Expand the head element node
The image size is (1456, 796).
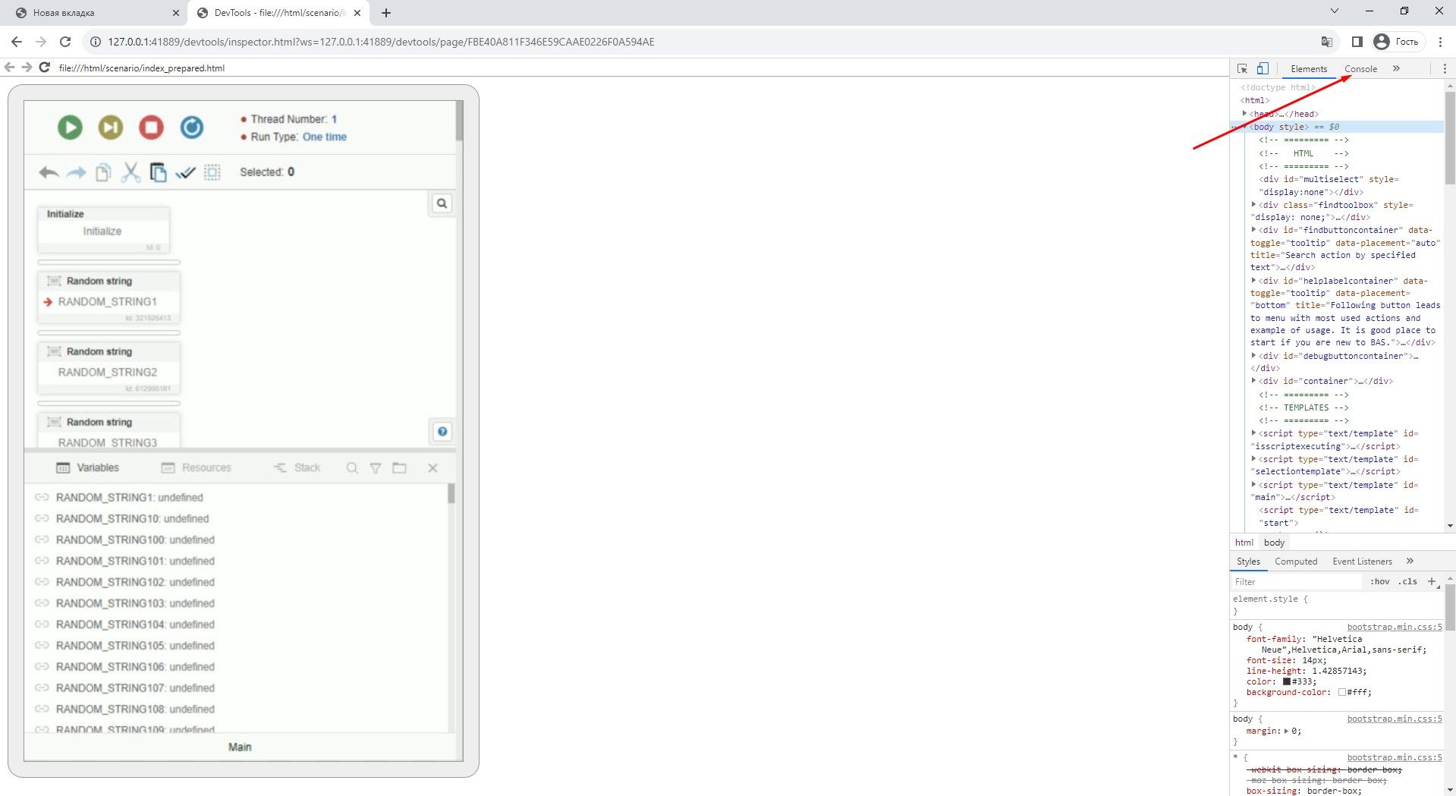coord(1244,114)
